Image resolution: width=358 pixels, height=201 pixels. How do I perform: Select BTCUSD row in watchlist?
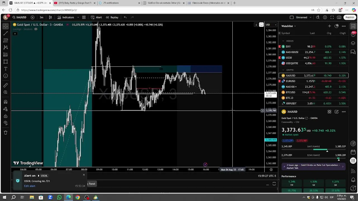click(314, 92)
